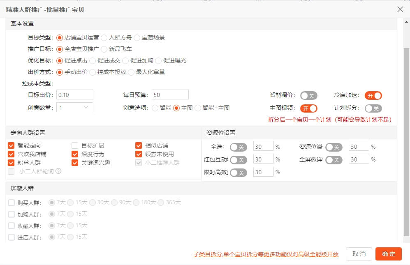The width and height of the screenshot is (410, 265).
Task: Select 人群方舟 target type
Action: (104, 38)
